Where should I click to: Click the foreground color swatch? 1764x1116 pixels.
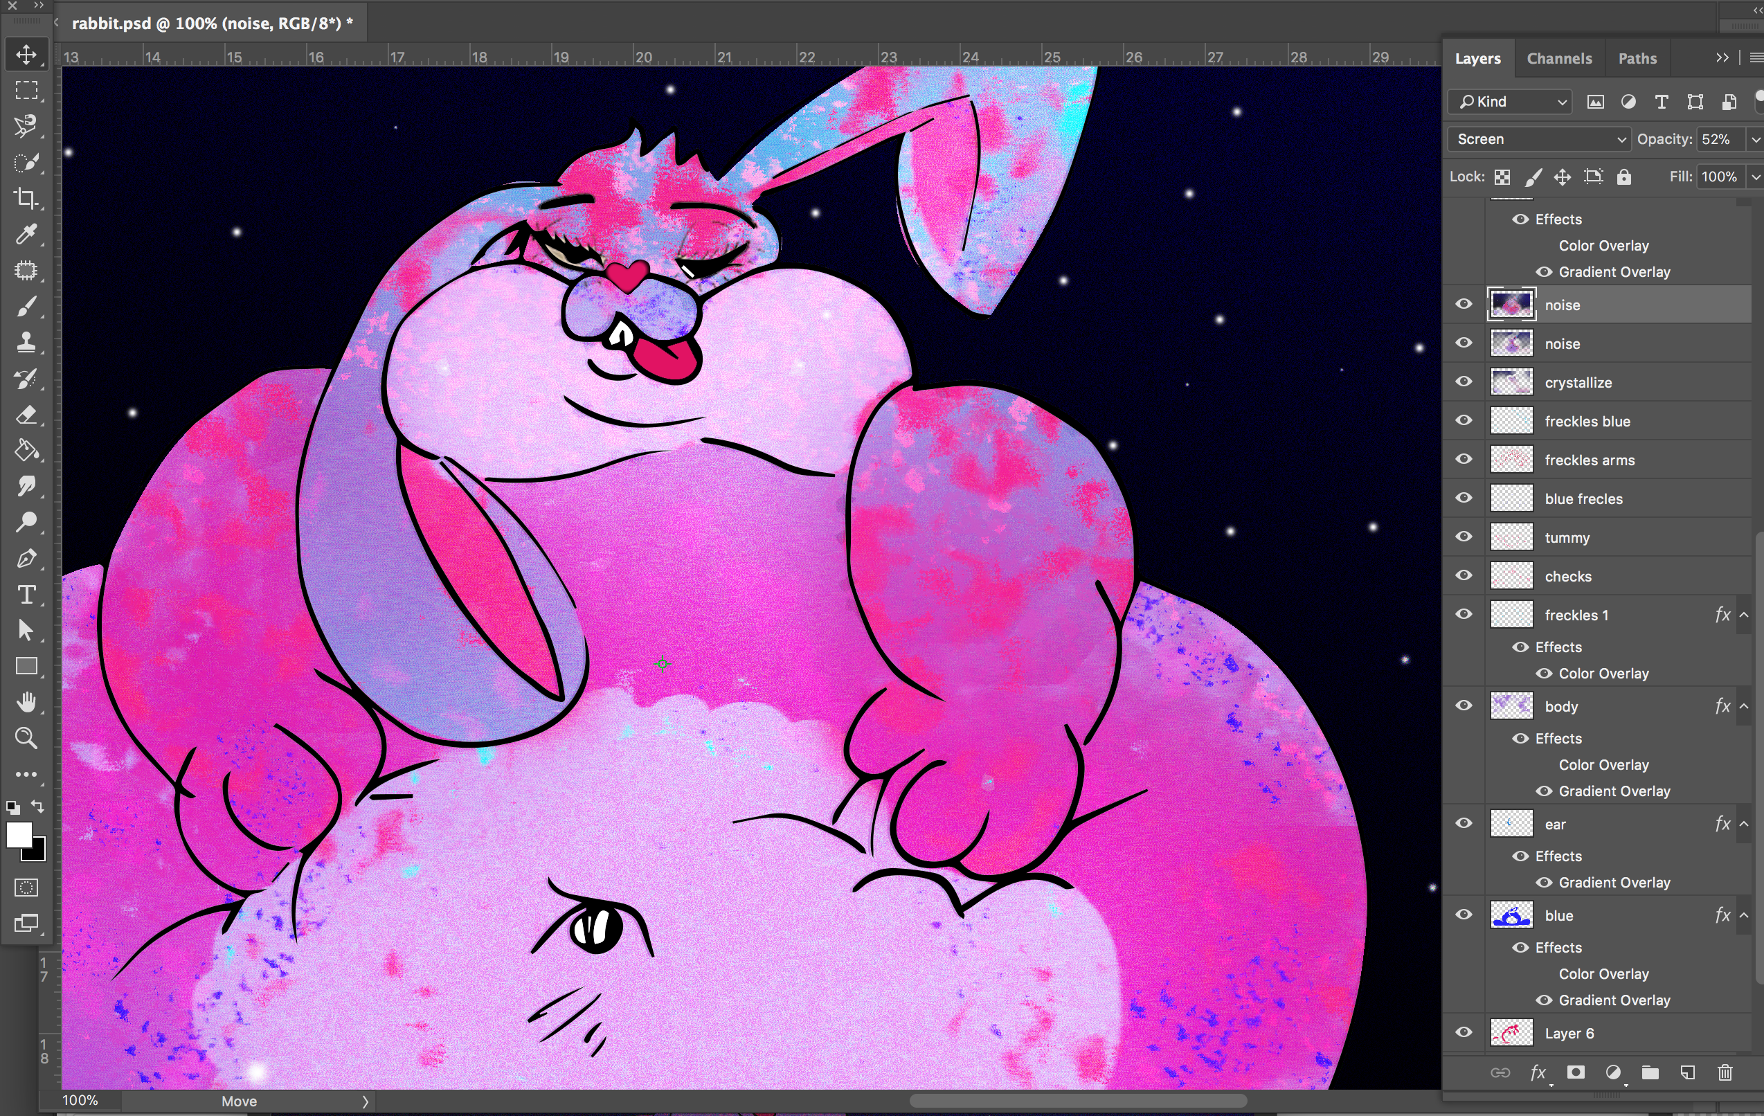pos(18,834)
